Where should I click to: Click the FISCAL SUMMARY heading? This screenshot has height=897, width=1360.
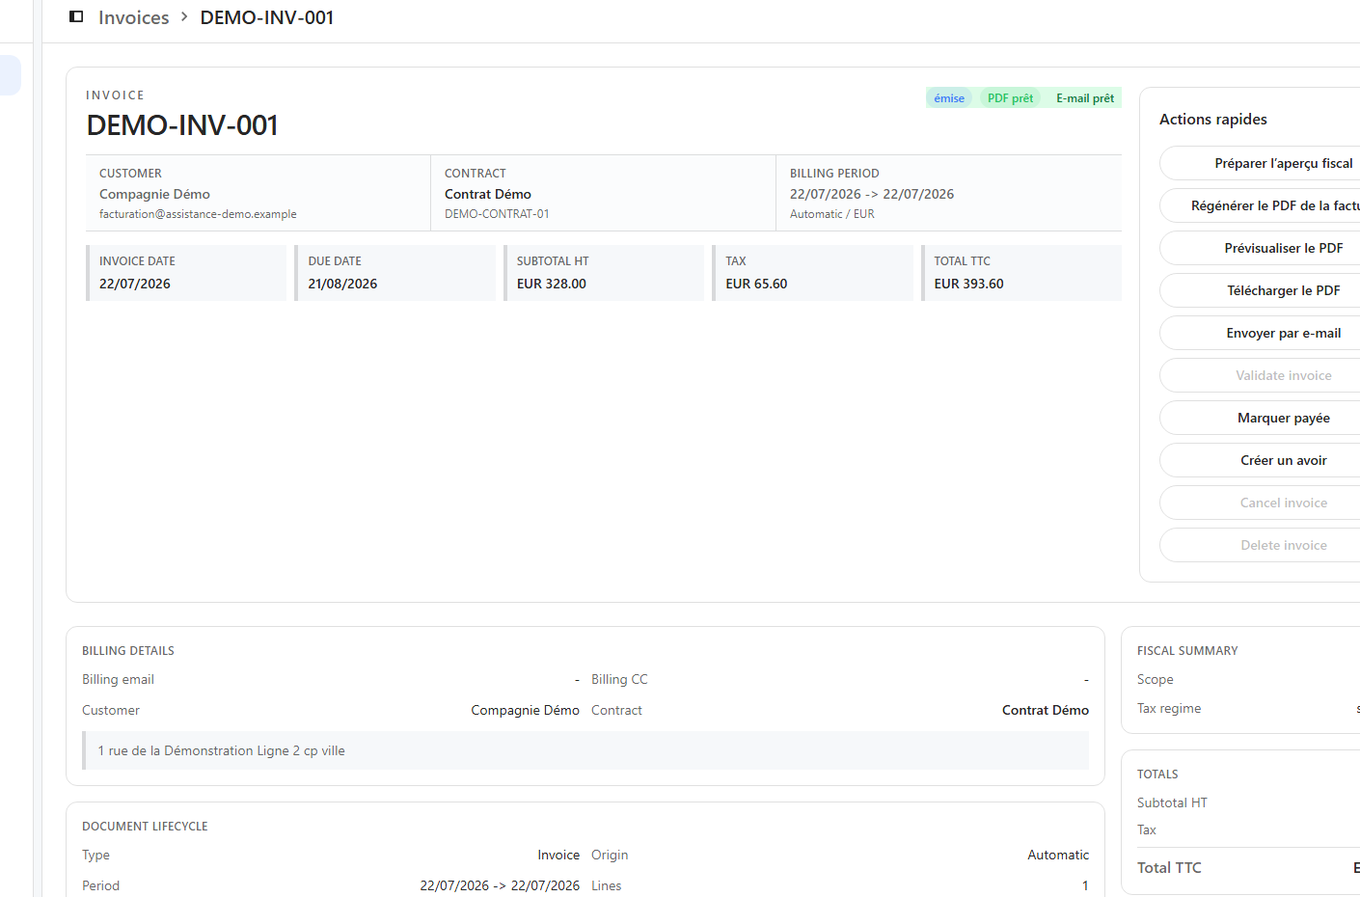[1187, 651]
